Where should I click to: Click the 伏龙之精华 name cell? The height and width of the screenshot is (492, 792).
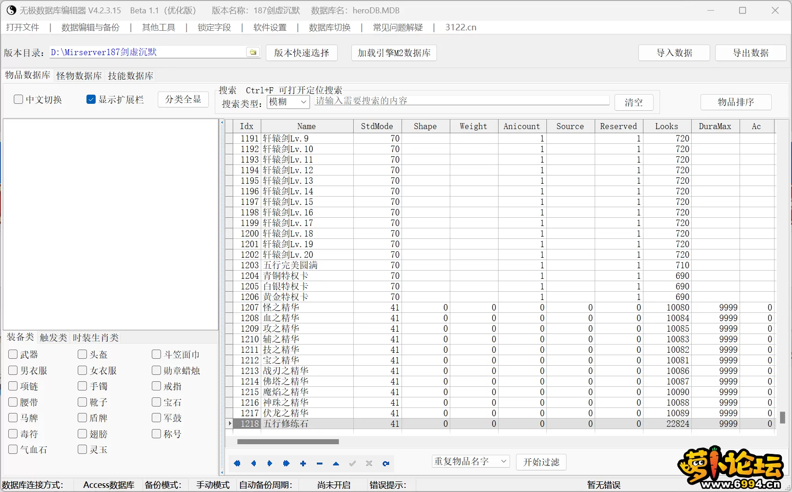(307, 413)
